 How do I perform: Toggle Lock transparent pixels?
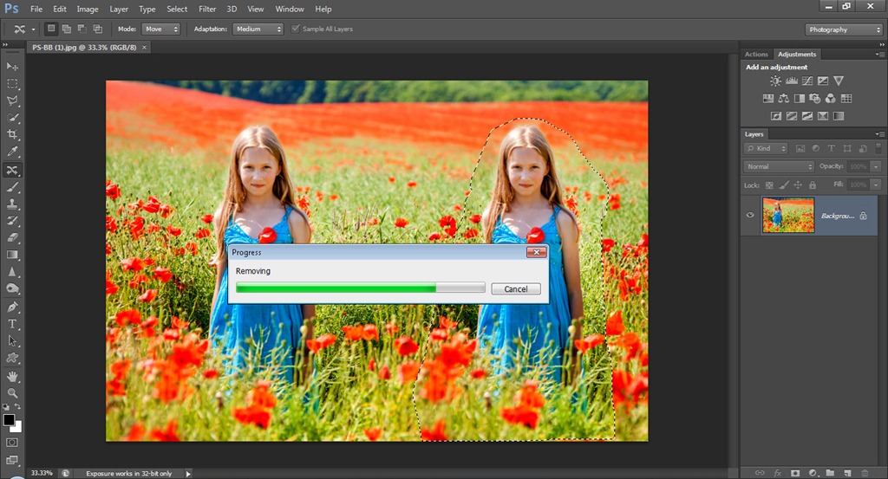pyautogui.click(x=769, y=184)
